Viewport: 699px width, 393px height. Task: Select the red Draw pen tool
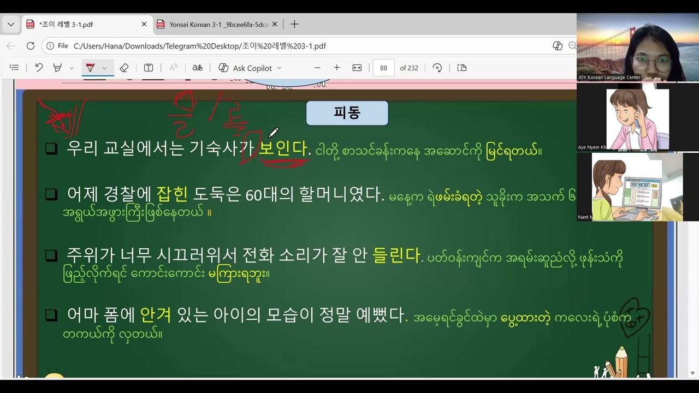(x=90, y=68)
